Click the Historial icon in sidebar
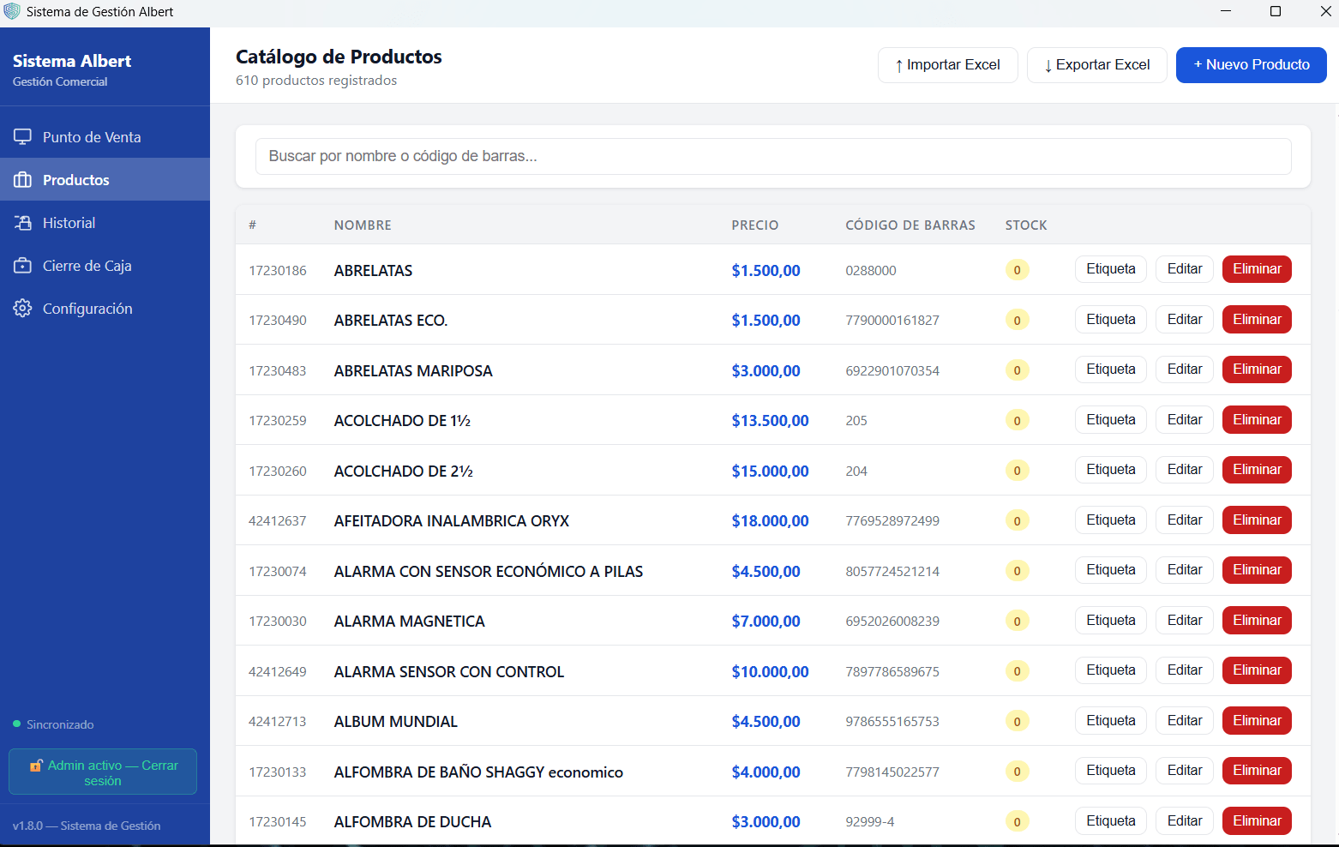 click(x=22, y=222)
